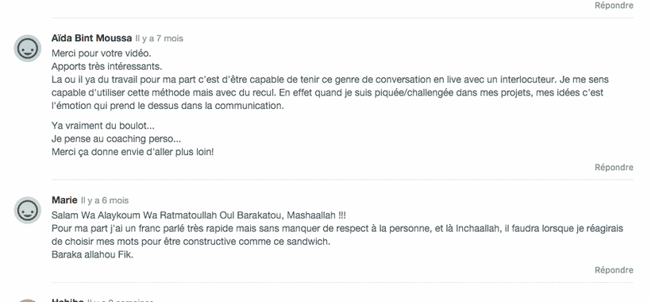Click Marie's greeting line starting "Salam Wa Alaykoum"
This screenshot has height=302, width=651.
[198, 215]
